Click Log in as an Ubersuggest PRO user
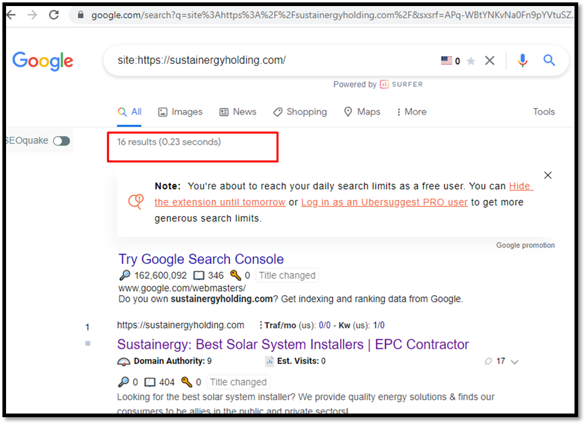Viewport: 586px width, 425px height. coord(384,202)
